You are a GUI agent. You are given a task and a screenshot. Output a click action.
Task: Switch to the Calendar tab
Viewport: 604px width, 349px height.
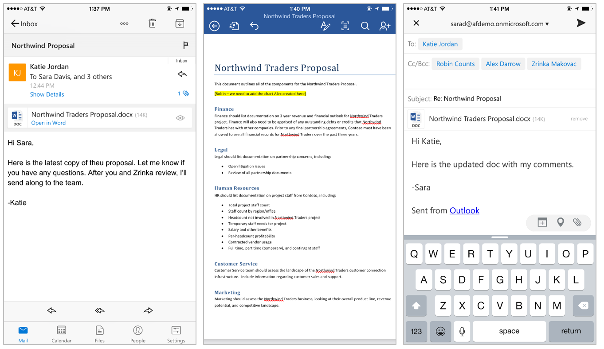(x=62, y=334)
